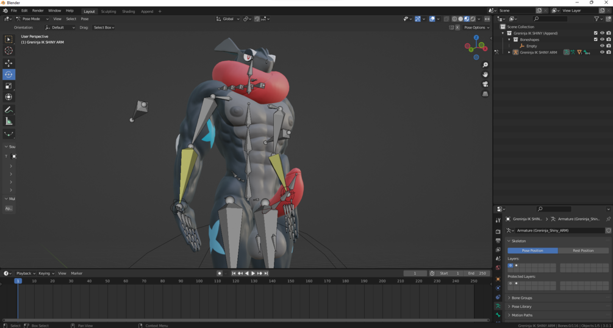613x328 pixels.
Task: Choose the Move tool
Action: click(x=9, y=63)
